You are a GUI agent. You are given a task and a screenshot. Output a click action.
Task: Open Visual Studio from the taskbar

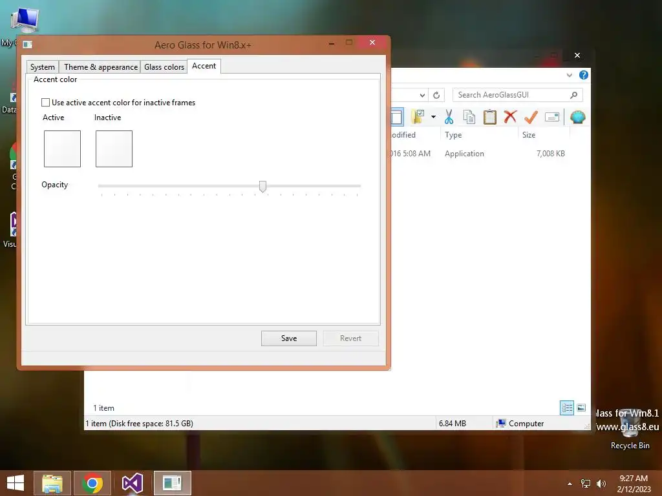point(132,483)
